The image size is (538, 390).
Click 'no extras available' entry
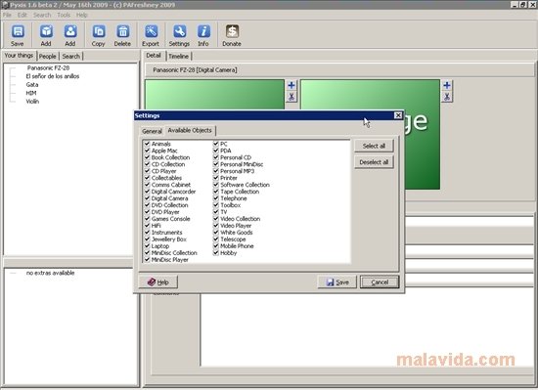point(51,273)
